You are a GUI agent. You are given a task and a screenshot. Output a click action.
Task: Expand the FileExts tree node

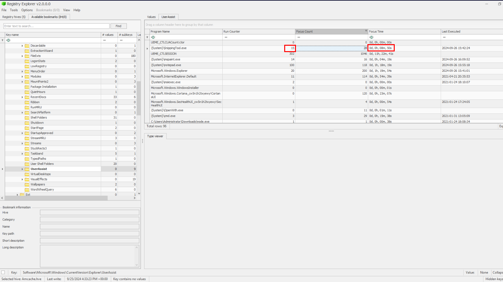click(x=22, y=56)
